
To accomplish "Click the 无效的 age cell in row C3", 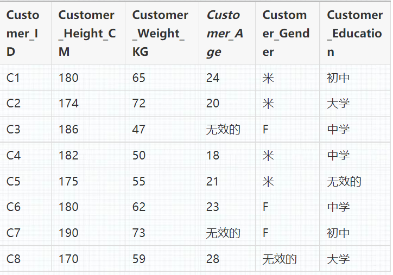I will pyautogui.click(x=223, y=130).
